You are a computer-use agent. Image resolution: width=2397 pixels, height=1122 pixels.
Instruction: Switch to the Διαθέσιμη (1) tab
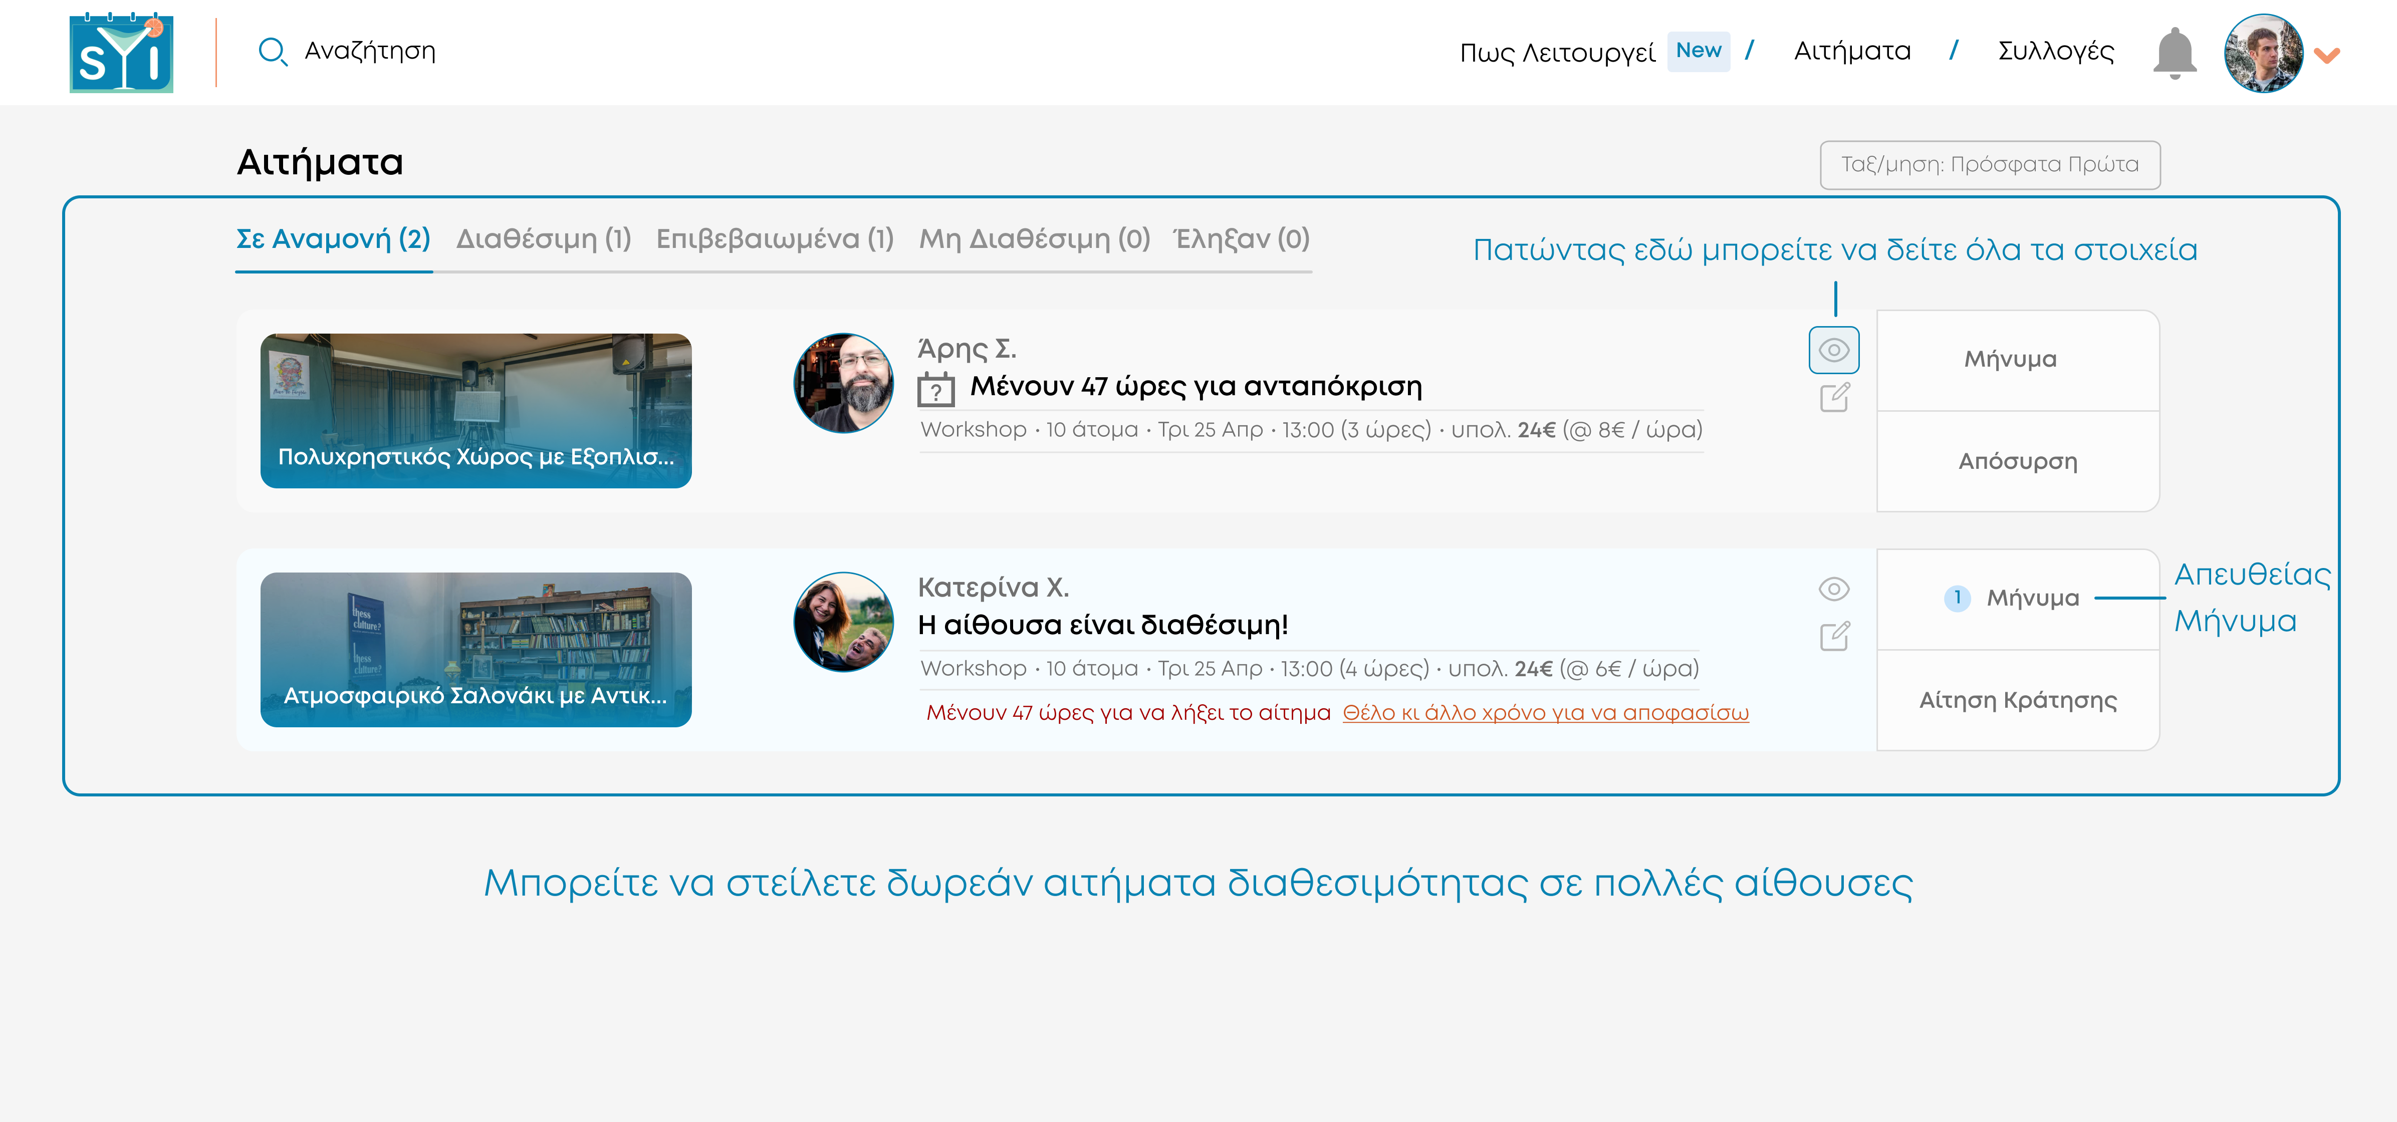coord(544,239)
